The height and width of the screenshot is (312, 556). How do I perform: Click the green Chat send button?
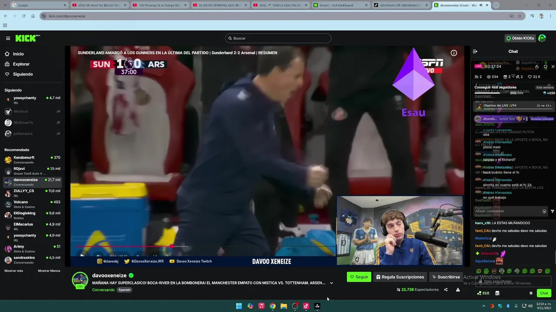tap(544, 293)
